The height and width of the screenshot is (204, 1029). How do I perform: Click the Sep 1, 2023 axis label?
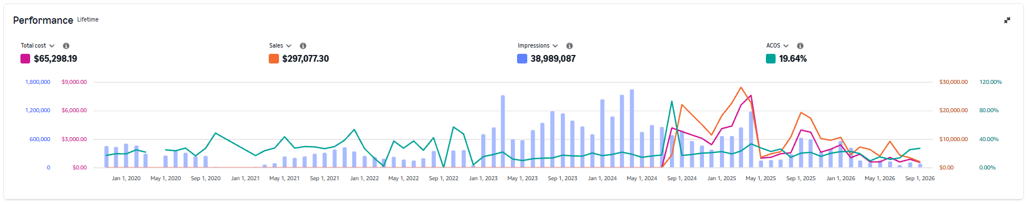pos(563,178)
